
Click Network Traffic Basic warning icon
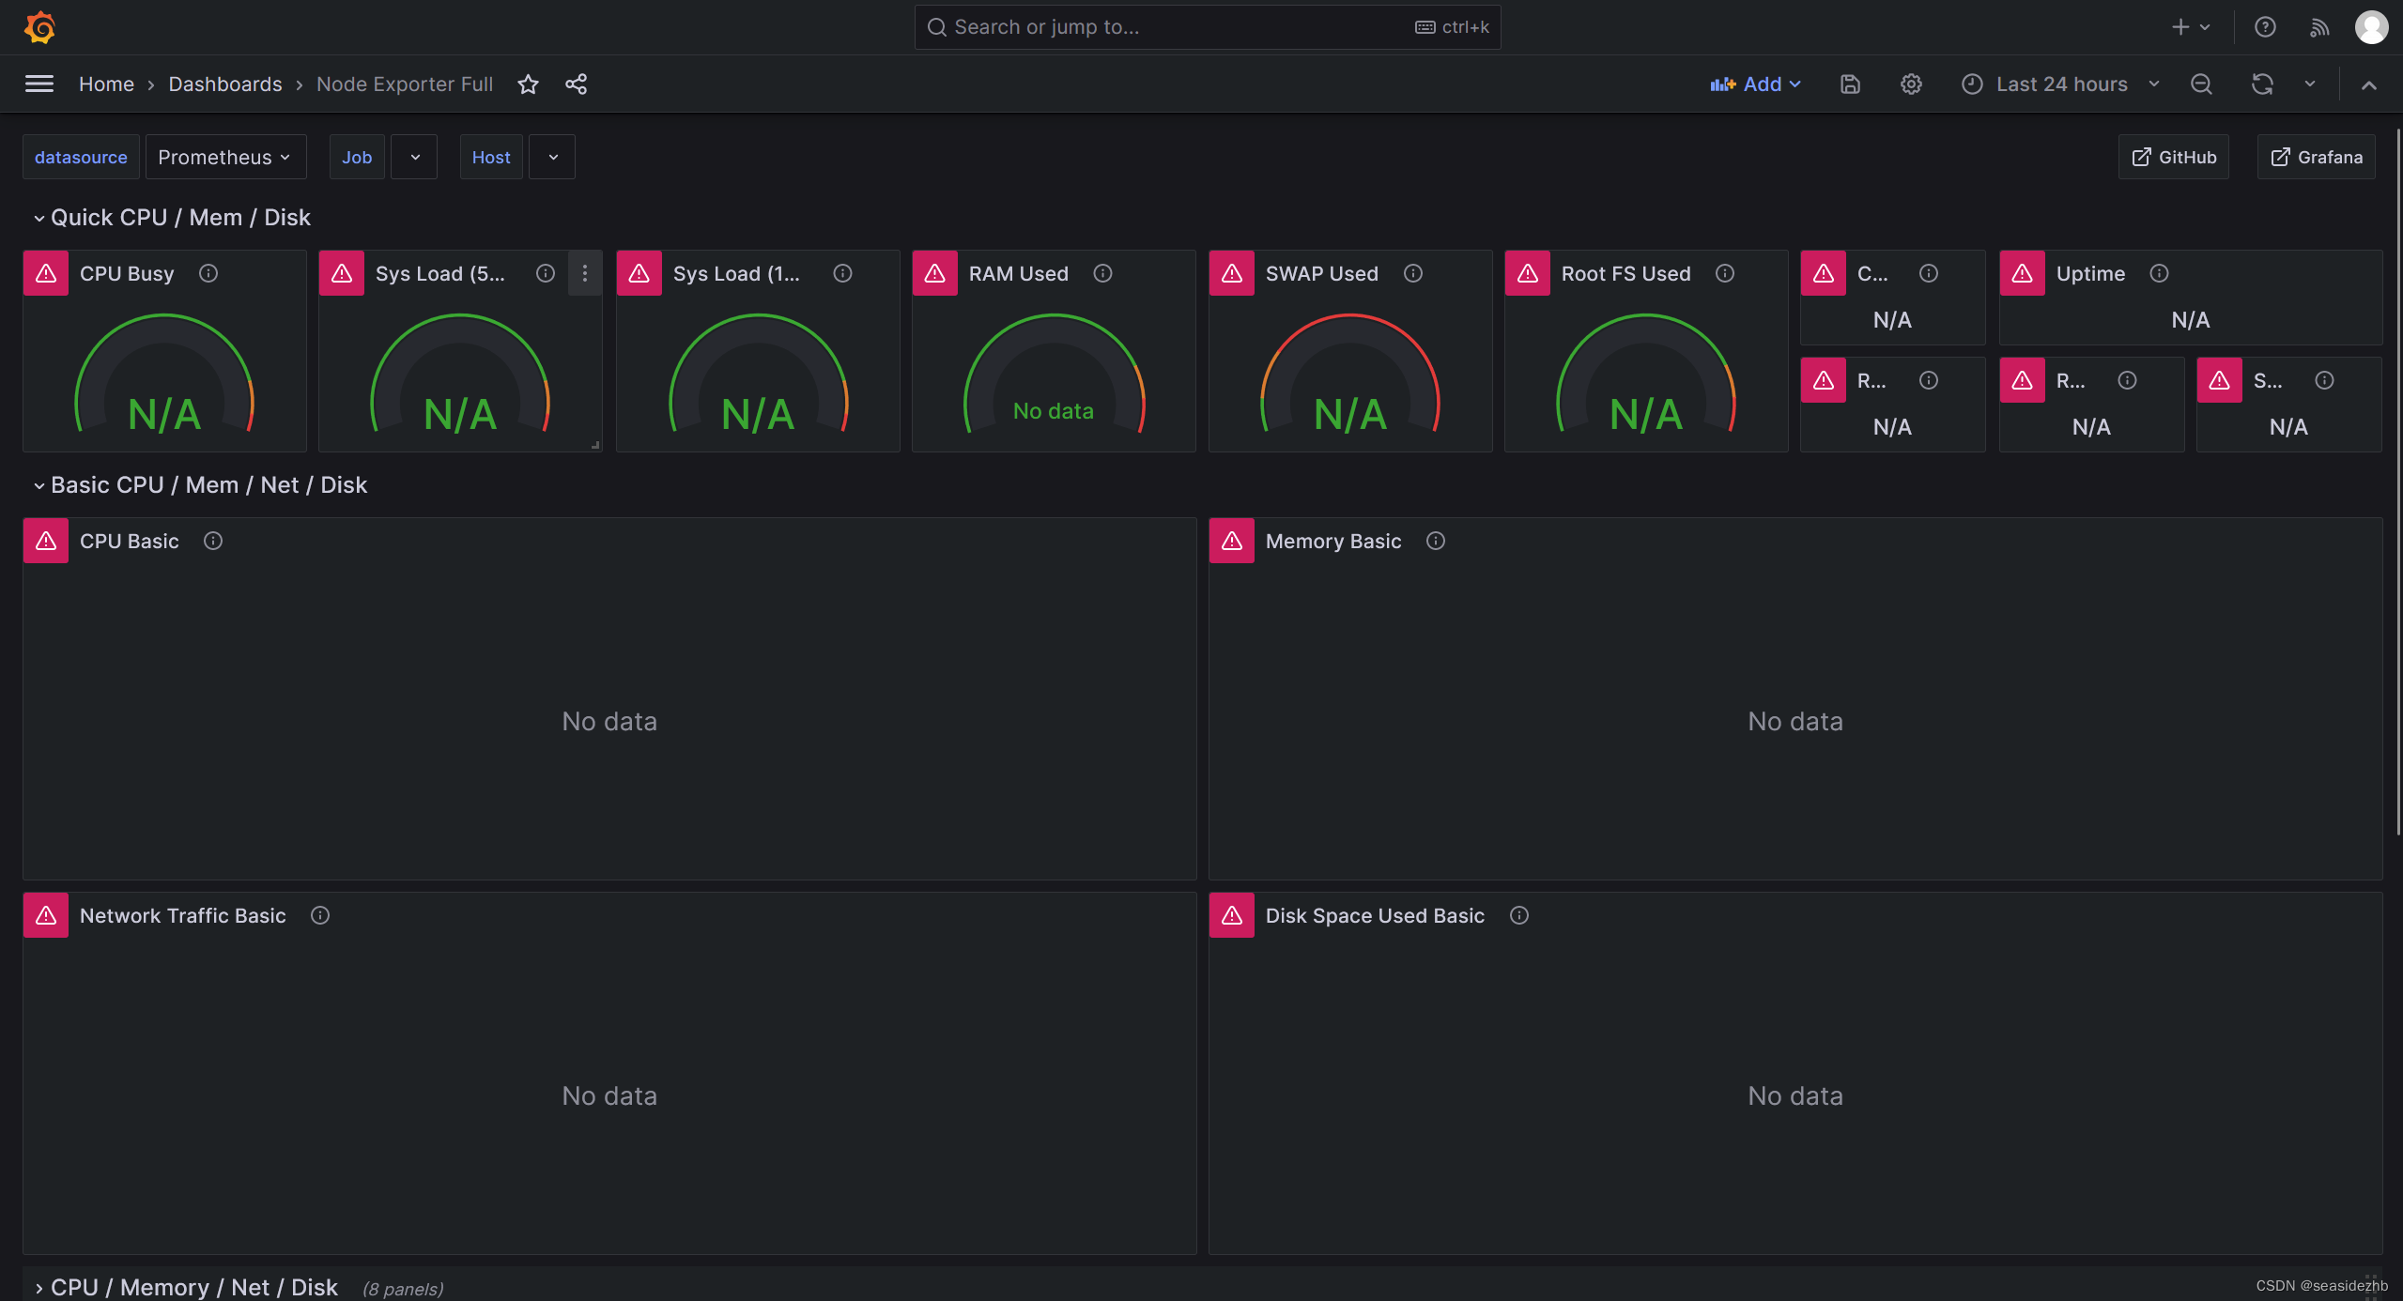pos(46,915)
